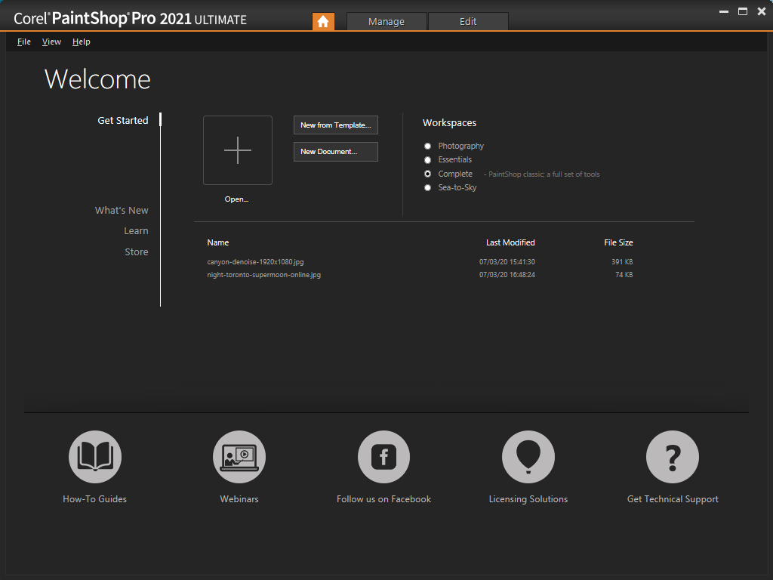Image resolution: width=773 pixels, height=580 pixels.
Task: Open the Home tab icon
Action: tap(323, 21)
